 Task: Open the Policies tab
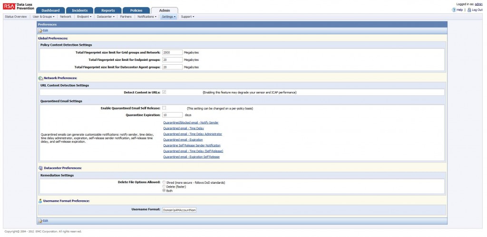point(136,10)
